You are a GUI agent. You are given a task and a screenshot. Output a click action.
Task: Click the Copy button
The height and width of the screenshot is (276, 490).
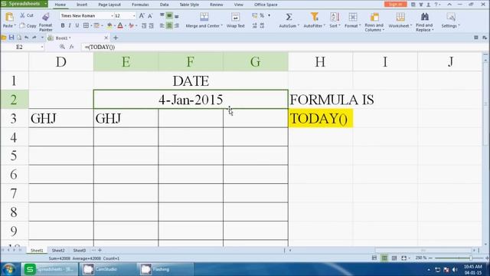click(28, 25)
